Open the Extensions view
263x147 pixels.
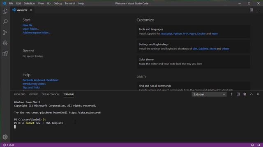[5, 53]
